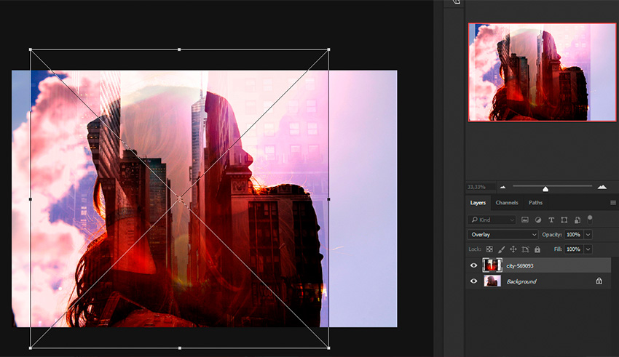Screen dimensions: 619x357
Task: Expand the Opacity dropdown arrow
Action: point(588,235)
